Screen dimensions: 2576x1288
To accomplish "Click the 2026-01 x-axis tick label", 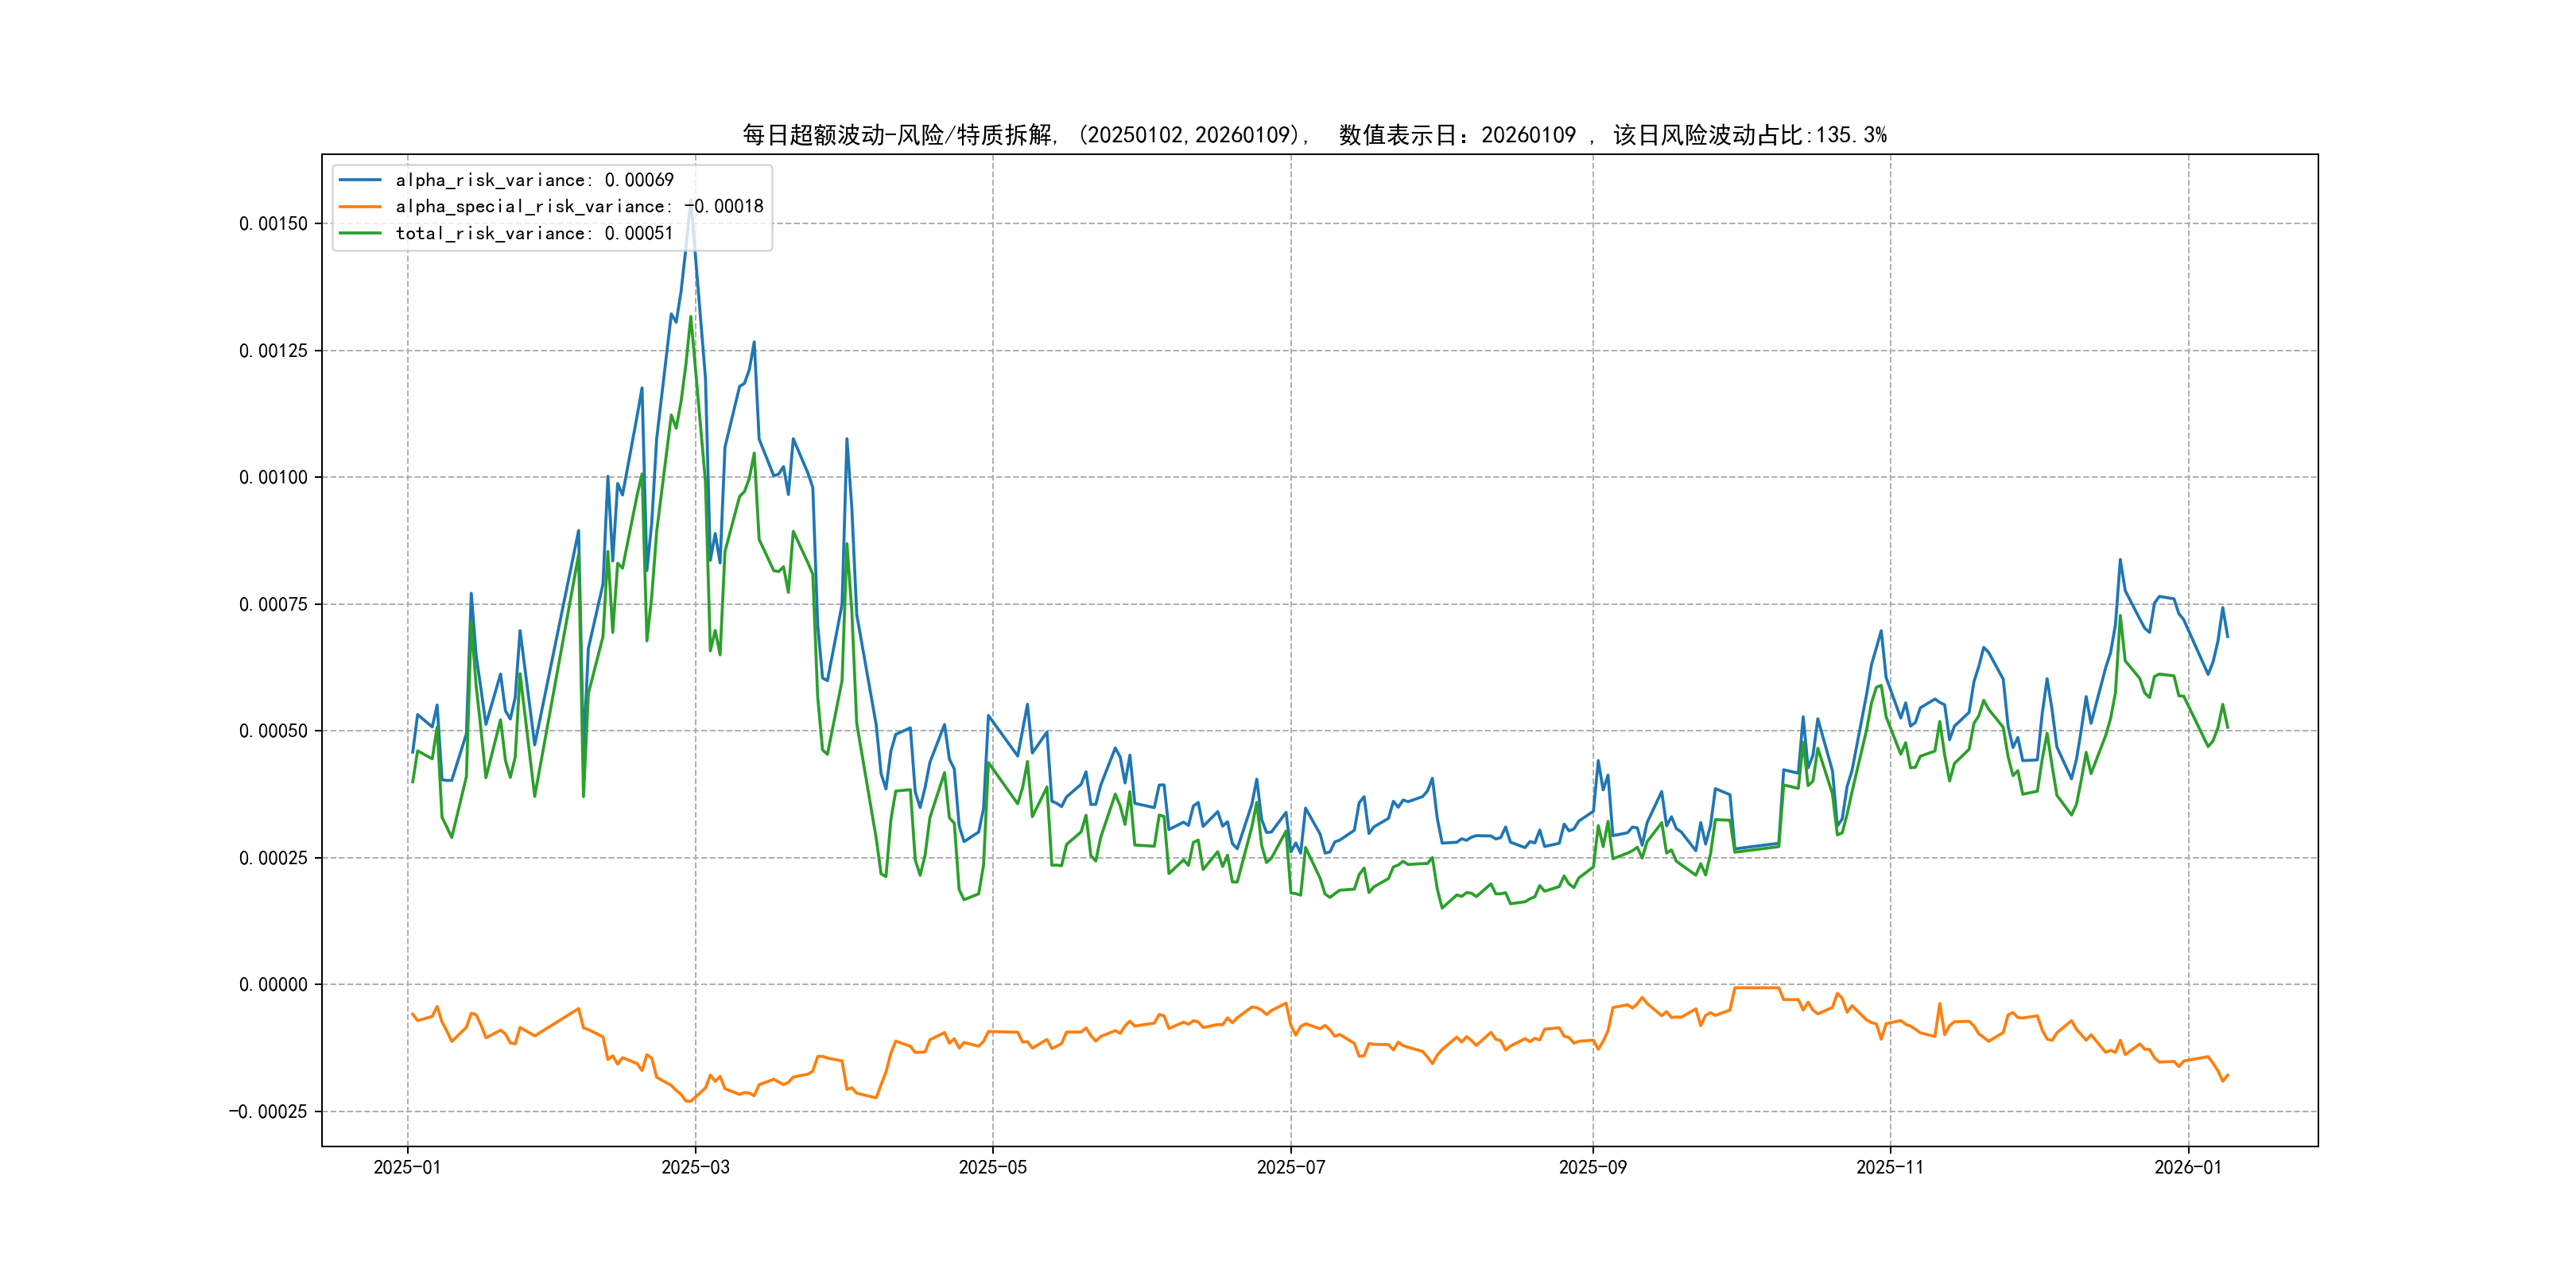I will (x=2187, y=1167).
